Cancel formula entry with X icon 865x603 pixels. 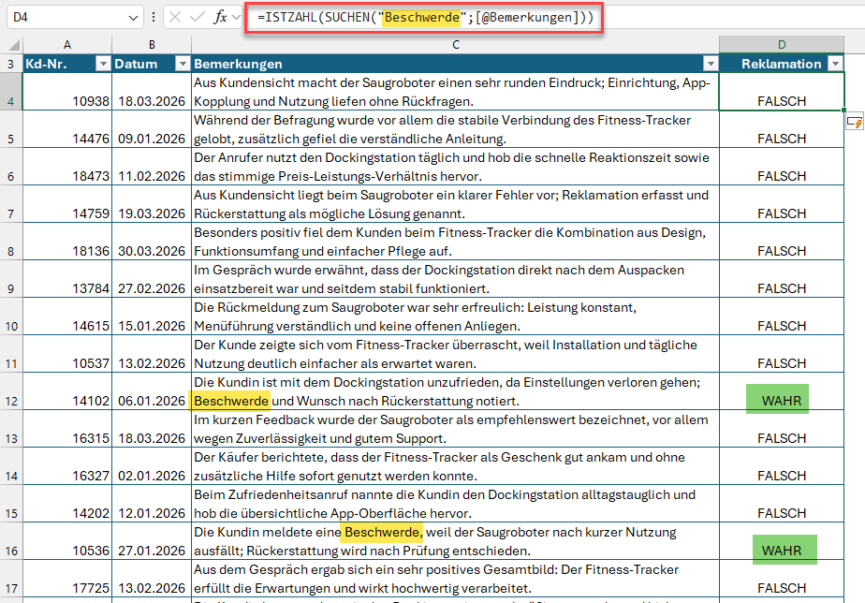point(175,17)
